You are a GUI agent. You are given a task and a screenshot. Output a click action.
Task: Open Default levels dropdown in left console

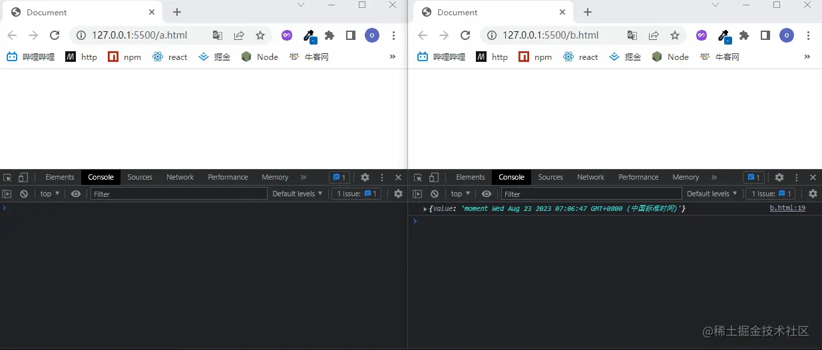point(298,194)
